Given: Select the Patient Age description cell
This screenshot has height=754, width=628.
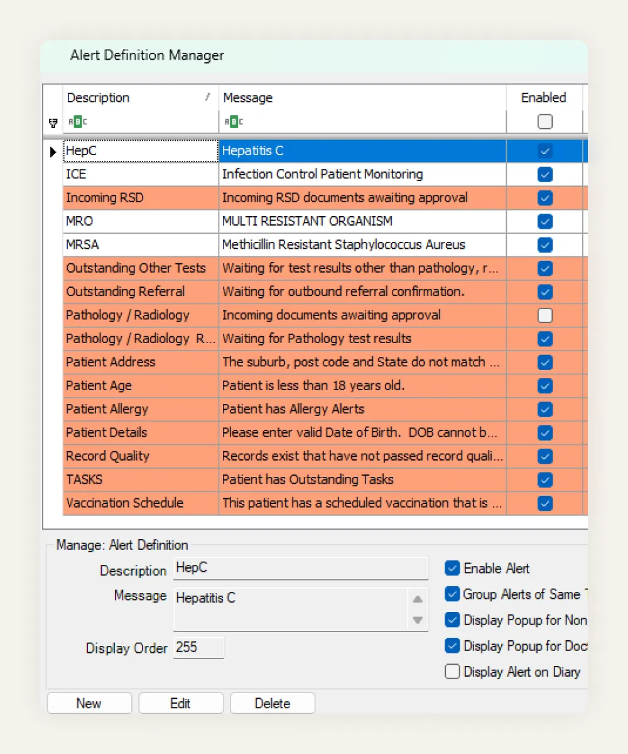Looking at the screenshot, I should [x=141, y=386].
